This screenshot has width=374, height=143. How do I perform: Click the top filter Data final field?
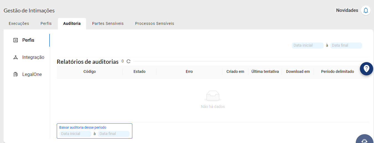point(346,45)
